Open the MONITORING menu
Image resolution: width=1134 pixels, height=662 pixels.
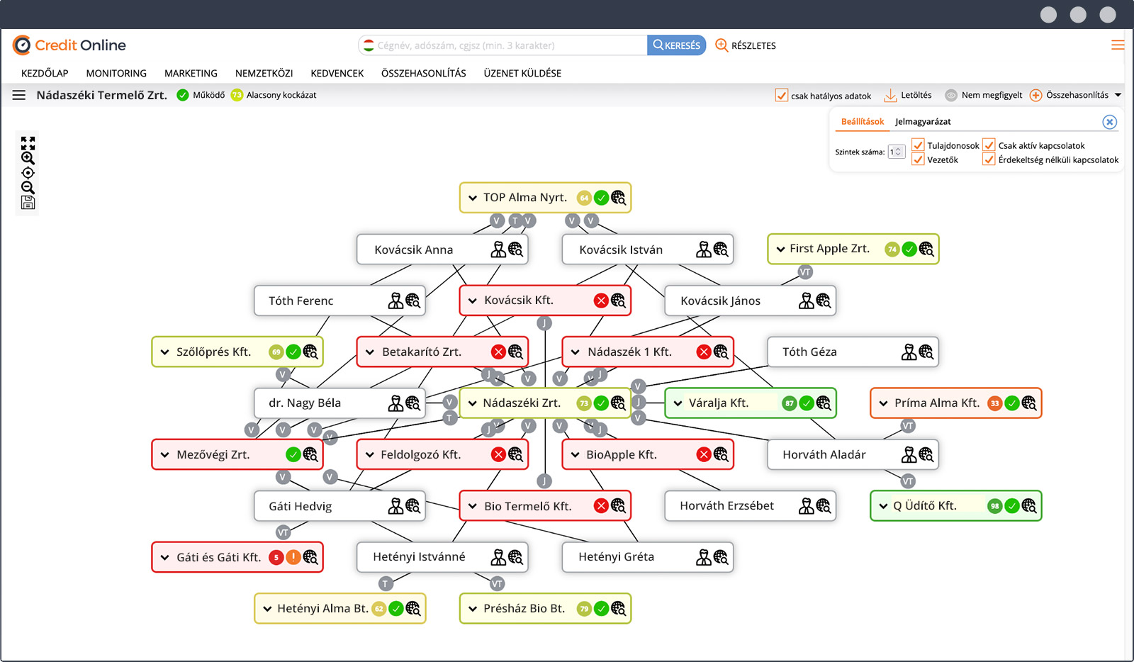pos(116,73)
